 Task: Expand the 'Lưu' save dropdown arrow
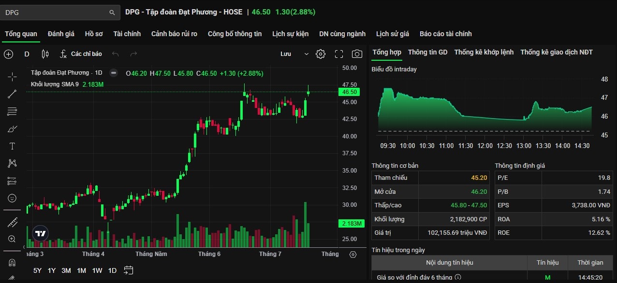(x=306, y=54)
